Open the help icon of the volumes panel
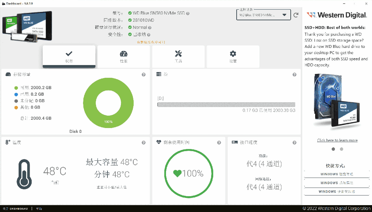 tap(294, 74)
